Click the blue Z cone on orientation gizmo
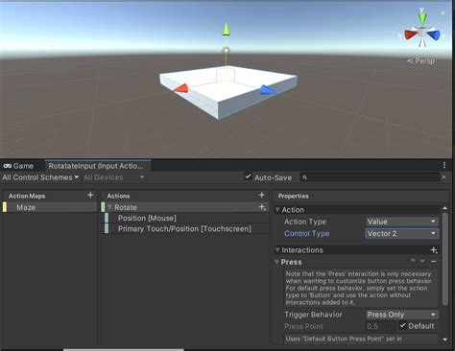 click(434, 35)
